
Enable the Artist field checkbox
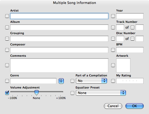point(7,16)
